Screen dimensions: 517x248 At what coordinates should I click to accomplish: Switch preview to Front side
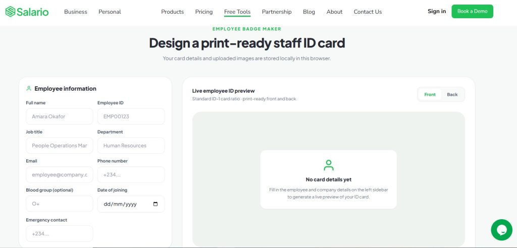(x=430, y=95)
